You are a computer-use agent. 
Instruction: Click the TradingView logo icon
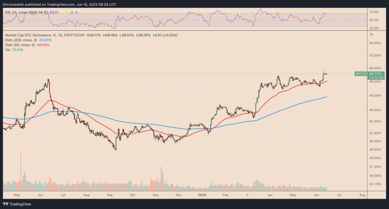(x=5, y=204)
